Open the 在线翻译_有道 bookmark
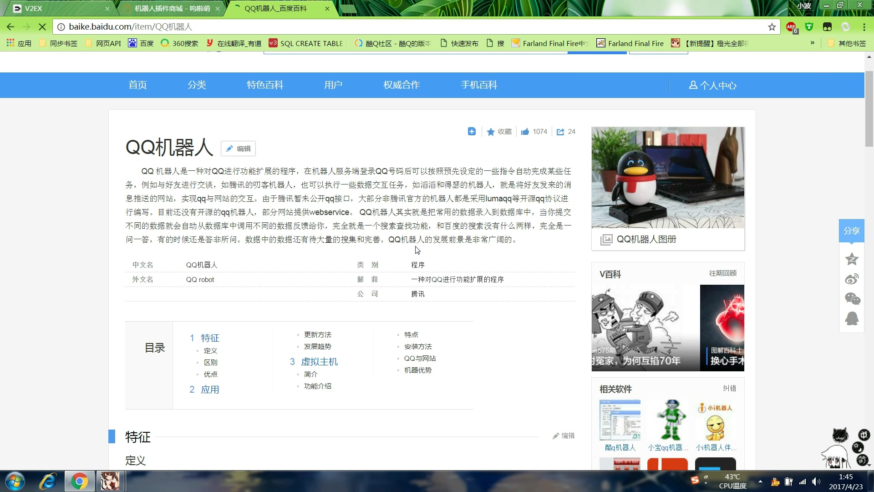 point(234,43)
